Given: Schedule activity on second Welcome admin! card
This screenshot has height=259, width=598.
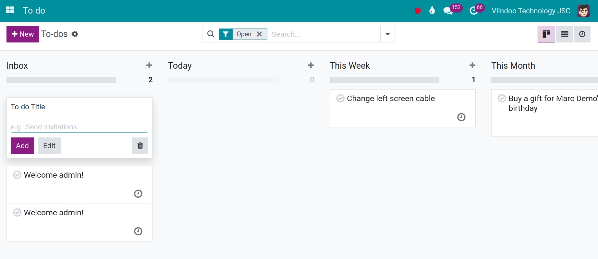Looking at the screenshot, I should tap(138, 231).
